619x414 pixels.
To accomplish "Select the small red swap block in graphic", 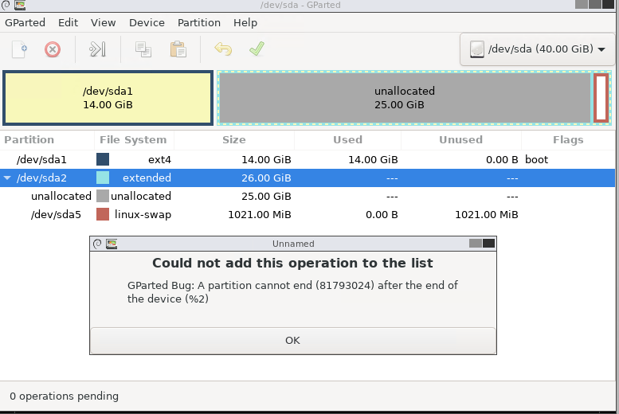I will click(601, 98).
